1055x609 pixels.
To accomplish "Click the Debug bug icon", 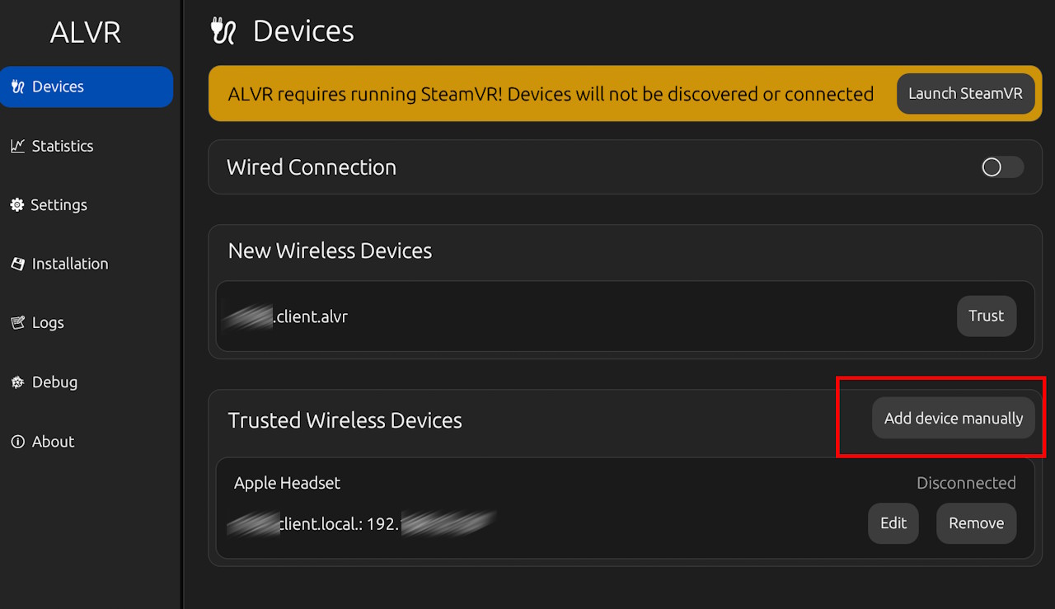I will point(17,382).
